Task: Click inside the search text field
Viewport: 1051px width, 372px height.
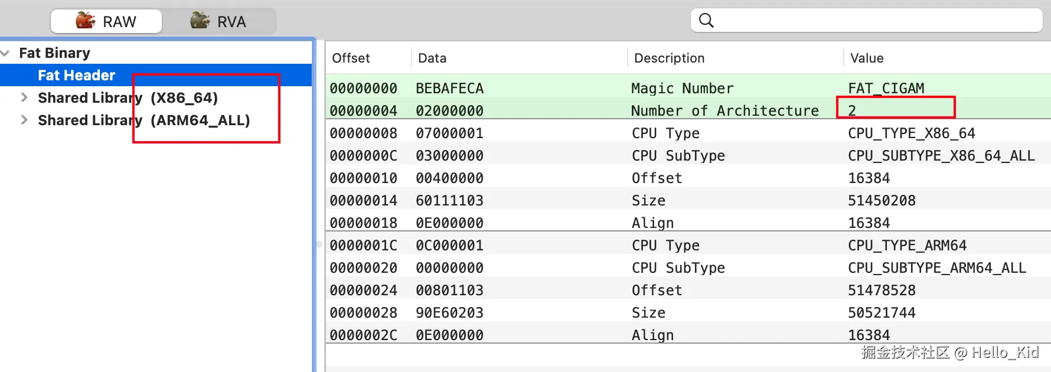Action: tap(874, 21)
